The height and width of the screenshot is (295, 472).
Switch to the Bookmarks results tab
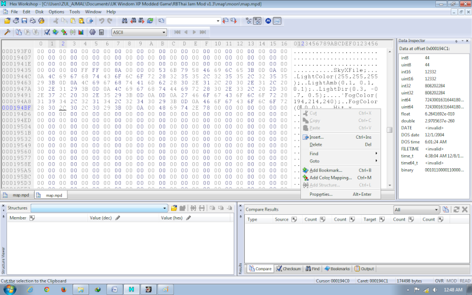(337, 269)
